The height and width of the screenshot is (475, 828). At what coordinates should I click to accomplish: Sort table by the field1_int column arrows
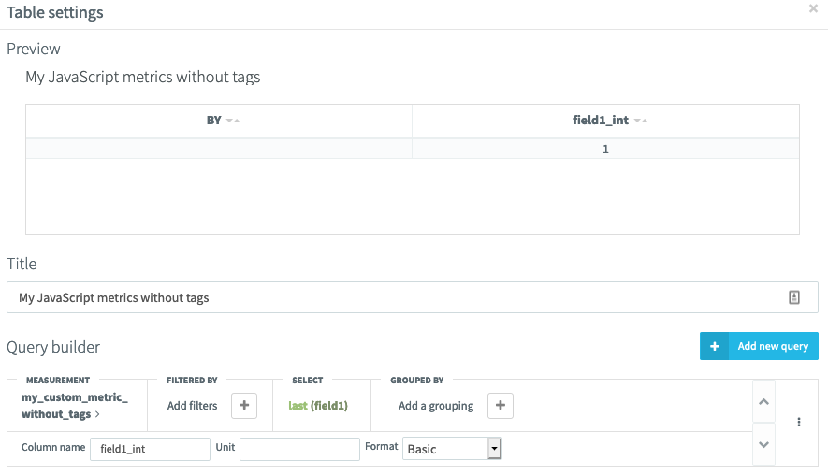pos(641,122)
